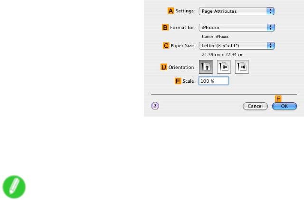The width and height of the screenshot is (304, 200).
Task: Select the portrait orientation icon
Action: click(x=206, y=67)
